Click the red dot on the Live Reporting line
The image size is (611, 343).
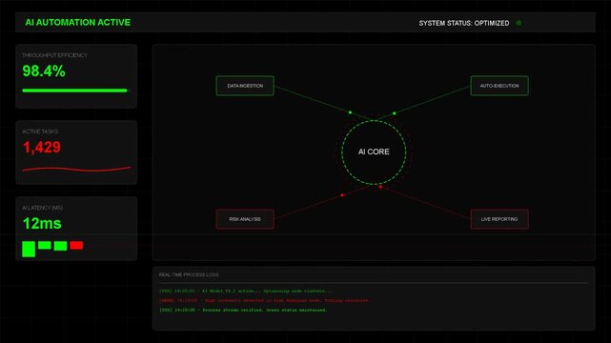(380, 187)
